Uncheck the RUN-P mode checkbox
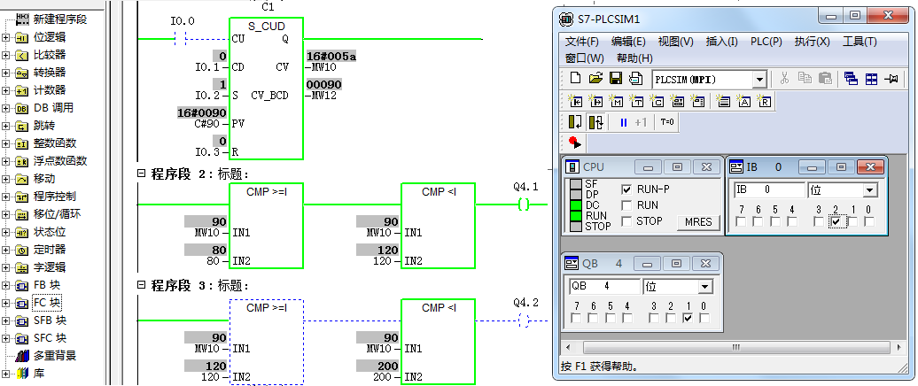 click(x=626, y=189)
